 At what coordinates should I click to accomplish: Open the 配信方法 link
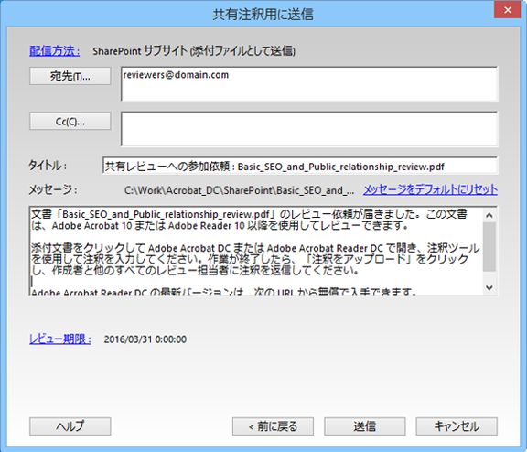(x=55, y=50)
